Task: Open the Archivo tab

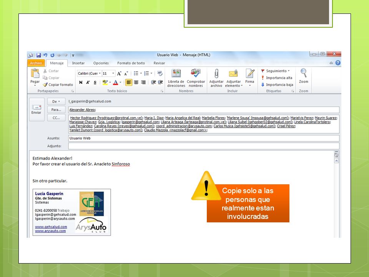Action: coord(36,63)
